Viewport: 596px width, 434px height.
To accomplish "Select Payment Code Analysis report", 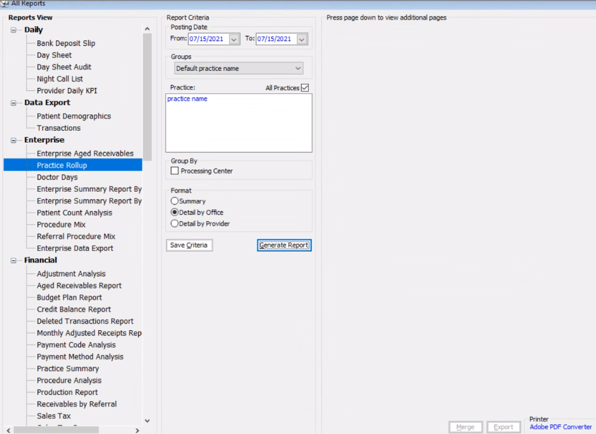I will pyautogui.click(x=76, y=345).
